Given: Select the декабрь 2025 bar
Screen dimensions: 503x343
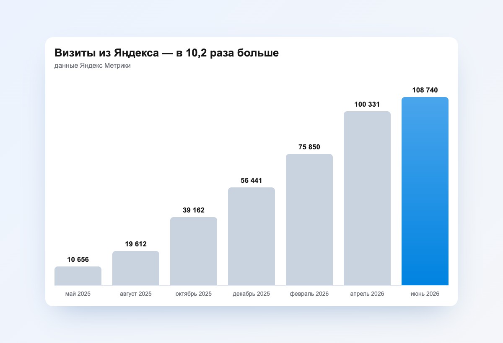Looking at the screenshot, I should click(x=251, y=236).
